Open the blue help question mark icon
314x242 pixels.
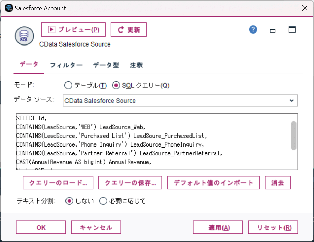(253, 29)
